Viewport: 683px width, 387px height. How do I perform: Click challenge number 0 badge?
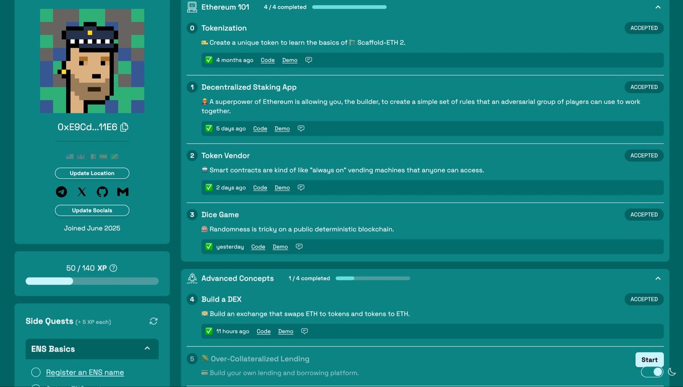(192, 28)
